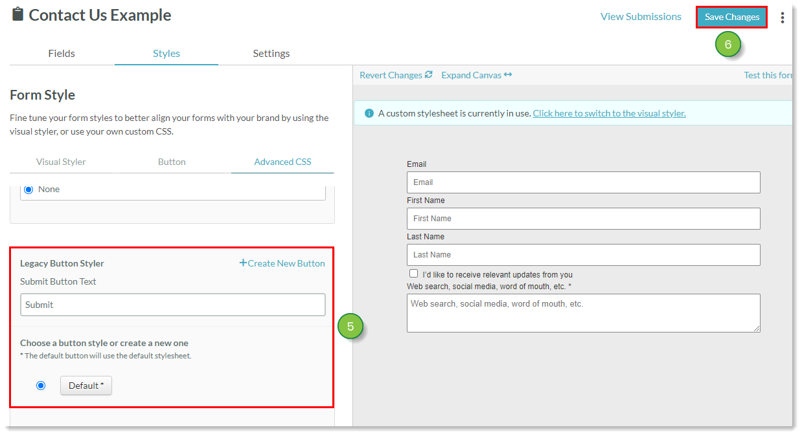The image size is (802, 436).
Task: Save Changes to the form
Action: (x=732, y=17)
